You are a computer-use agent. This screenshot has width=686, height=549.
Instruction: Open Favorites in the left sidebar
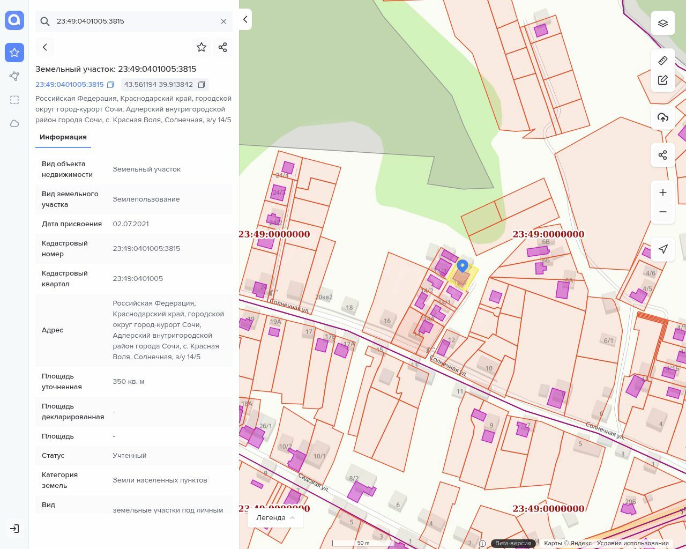[x=14, y=53]
